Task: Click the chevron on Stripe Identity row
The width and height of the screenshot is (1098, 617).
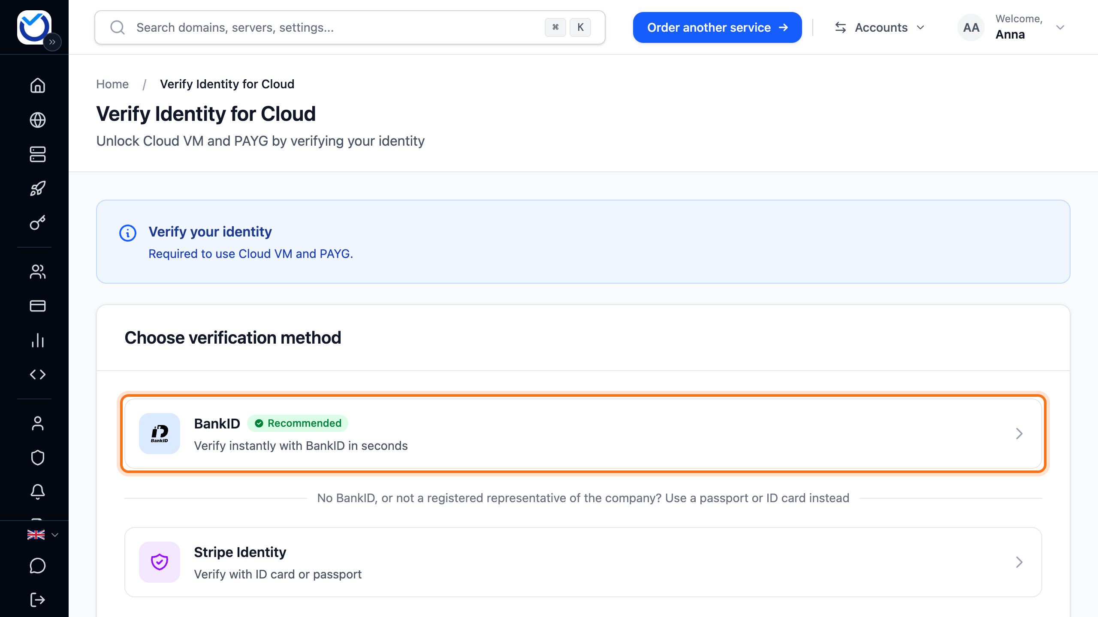Action: (x=1020, y=562)
